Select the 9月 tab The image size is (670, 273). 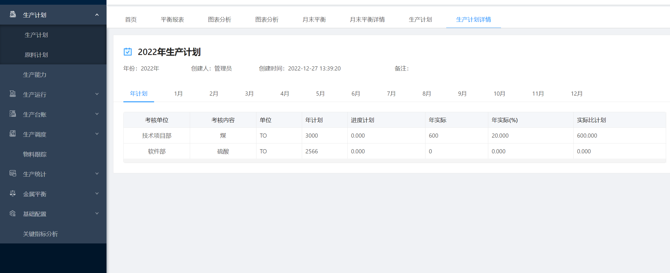click(462, 94)
